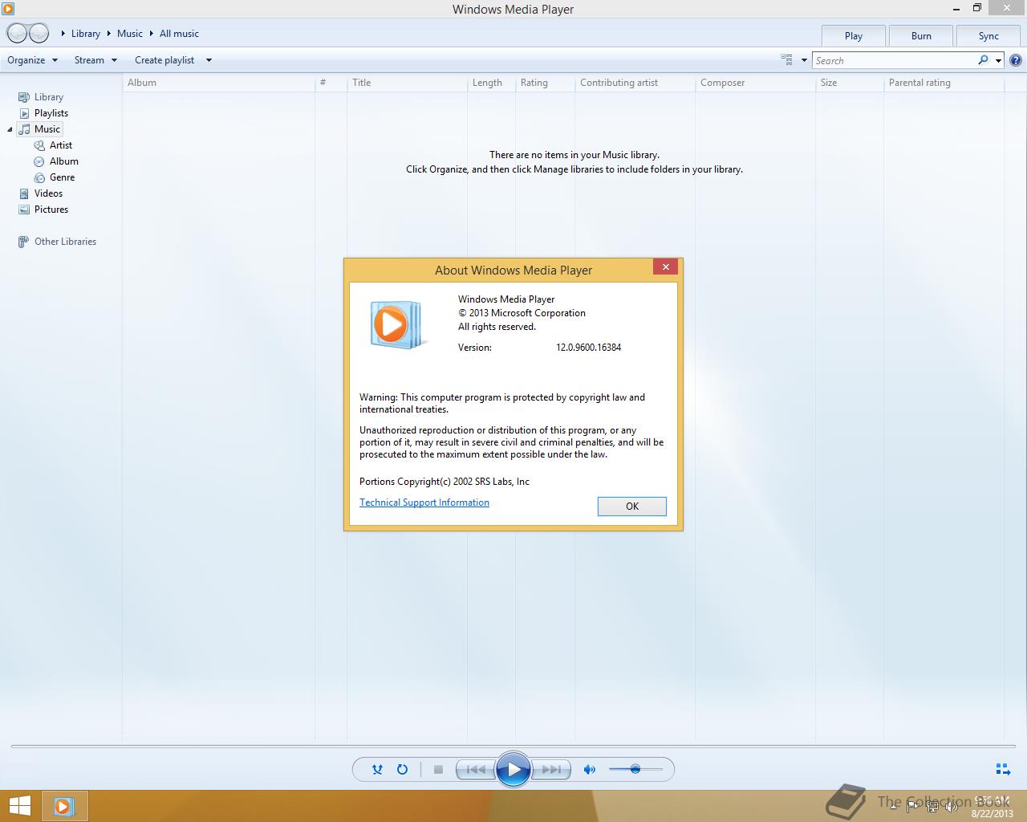Image resolution: width=1027 pixels, height=822 pixels.
Task: Open the Windows Start button
Action: (x=19, y=806)
